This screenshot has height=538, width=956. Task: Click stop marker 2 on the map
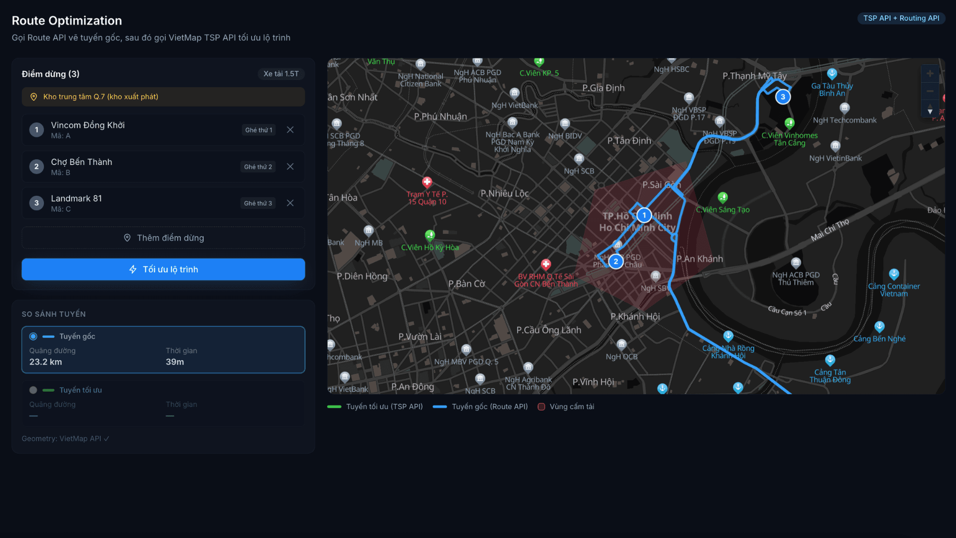tap(616, 262)
